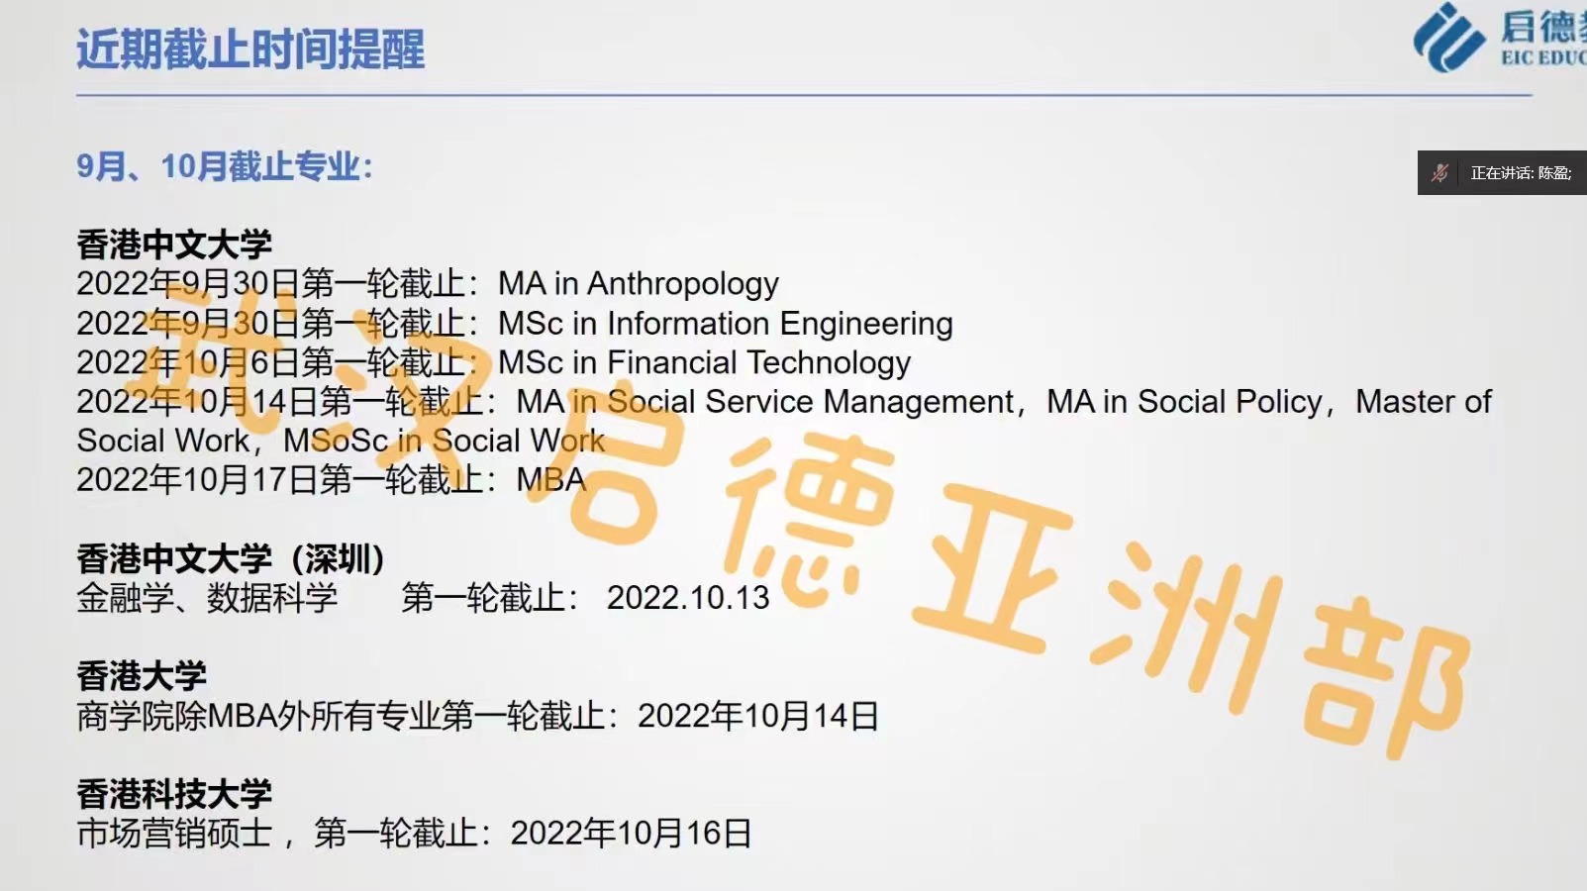Image resolution: width=1587 pixels, height=891 pixels.
Task: Click the first '香港中文大学' heading
Action: [x=174, y=244]
